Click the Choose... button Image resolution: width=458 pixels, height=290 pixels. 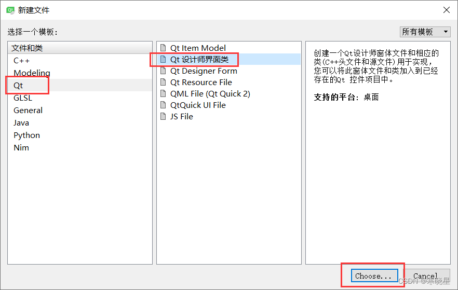click(x=374, y=275)
